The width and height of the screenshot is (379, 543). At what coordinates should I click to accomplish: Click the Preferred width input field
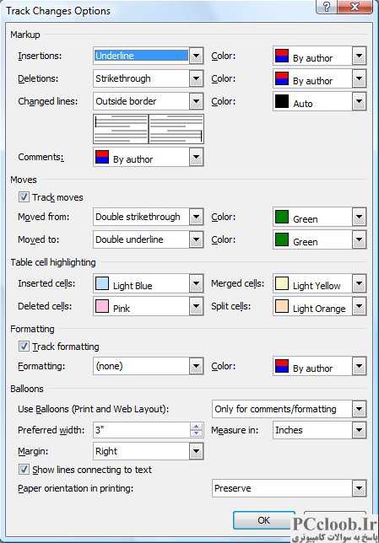pyautogui.click(x=142, y=430)
